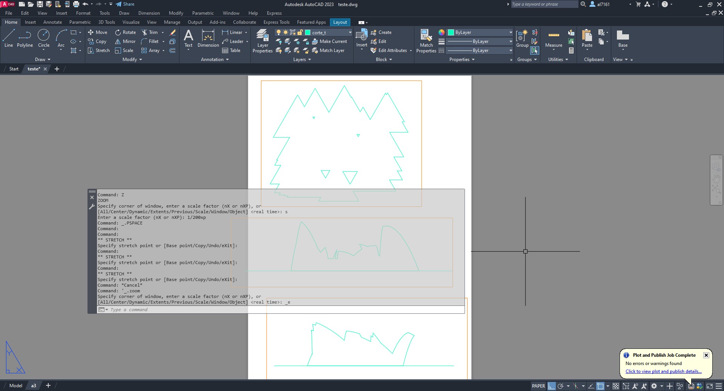Switch to the Annotate ribbon tab
The height and width of the screenshot is (391, 724).
coord(52,22)
